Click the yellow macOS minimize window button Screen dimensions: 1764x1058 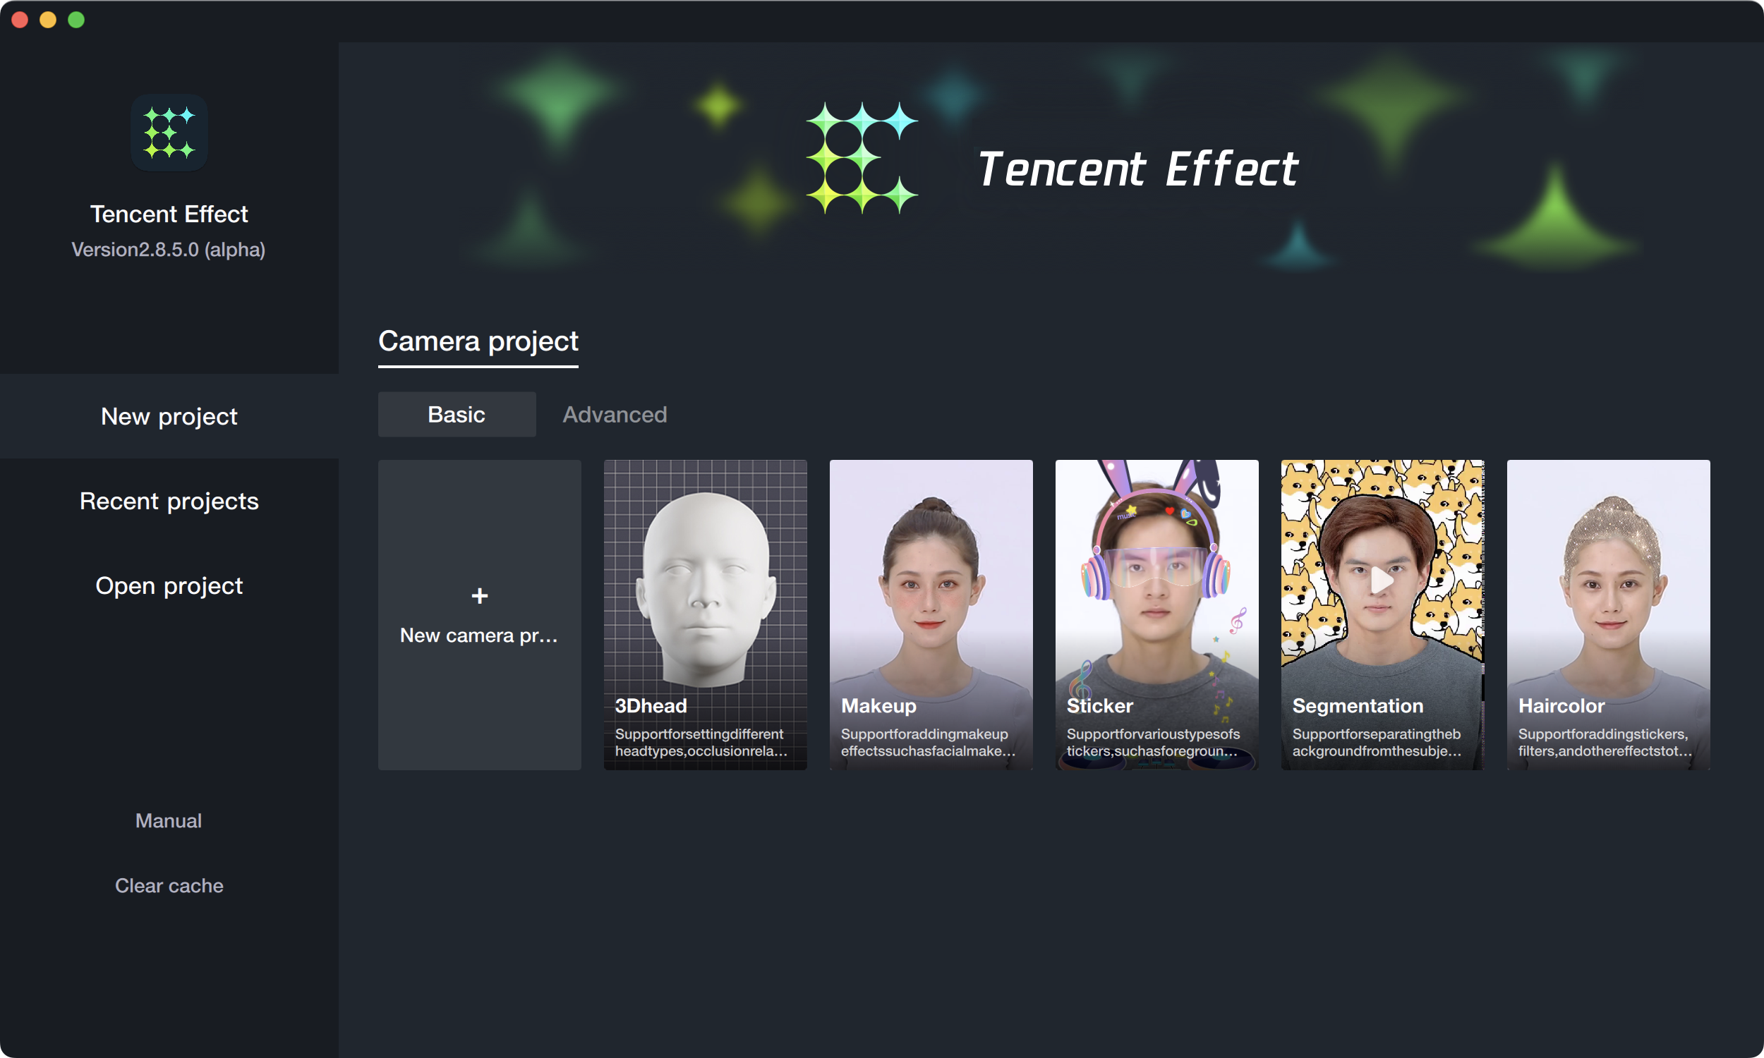pos(48,20)
